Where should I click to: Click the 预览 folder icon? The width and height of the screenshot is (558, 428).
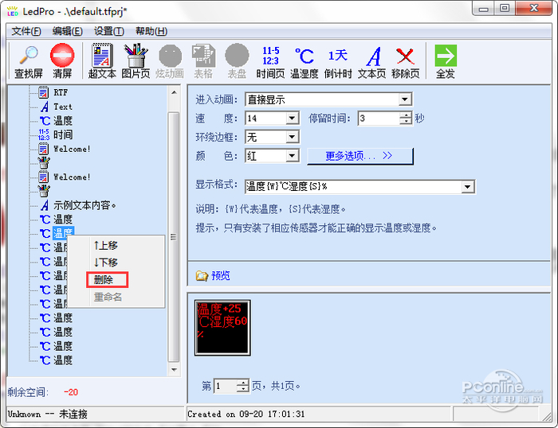(202, 275)
